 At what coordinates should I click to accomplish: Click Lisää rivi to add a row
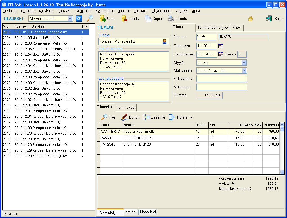[154, 117]
